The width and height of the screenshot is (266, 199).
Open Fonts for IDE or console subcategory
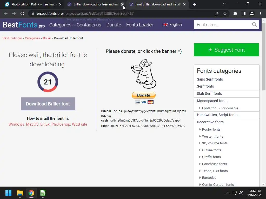click(x=220, y=108)
